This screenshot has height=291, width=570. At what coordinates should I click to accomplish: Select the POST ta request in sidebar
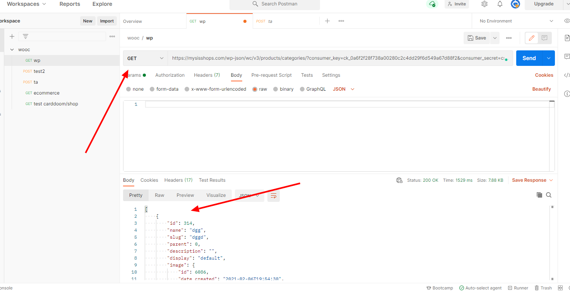click(x=62, y=82)
